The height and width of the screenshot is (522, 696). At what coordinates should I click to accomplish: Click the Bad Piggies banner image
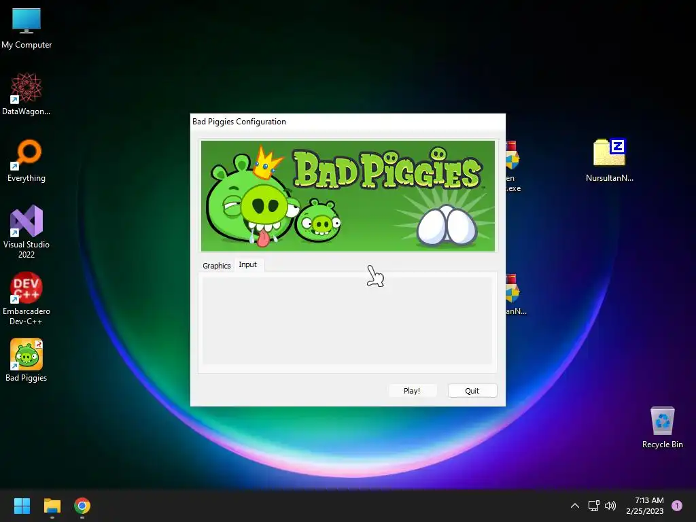coord(348,196)
